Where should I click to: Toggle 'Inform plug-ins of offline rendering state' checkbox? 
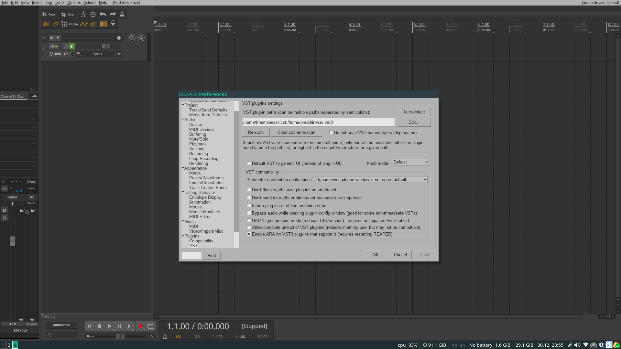coord(249,206)
